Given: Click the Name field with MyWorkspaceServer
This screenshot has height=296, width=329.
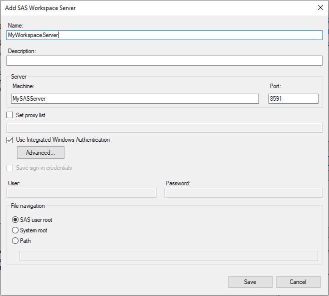Looking at the screenshot, I should 164,35.
